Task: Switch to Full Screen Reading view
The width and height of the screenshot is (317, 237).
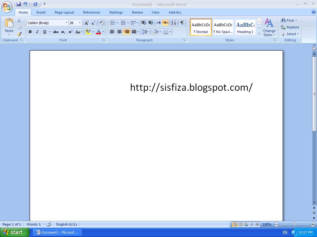Action: click(240, 224)
